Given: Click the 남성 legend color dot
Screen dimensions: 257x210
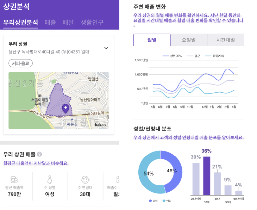Looking at the screenshot, I should (x=150, y=200).
